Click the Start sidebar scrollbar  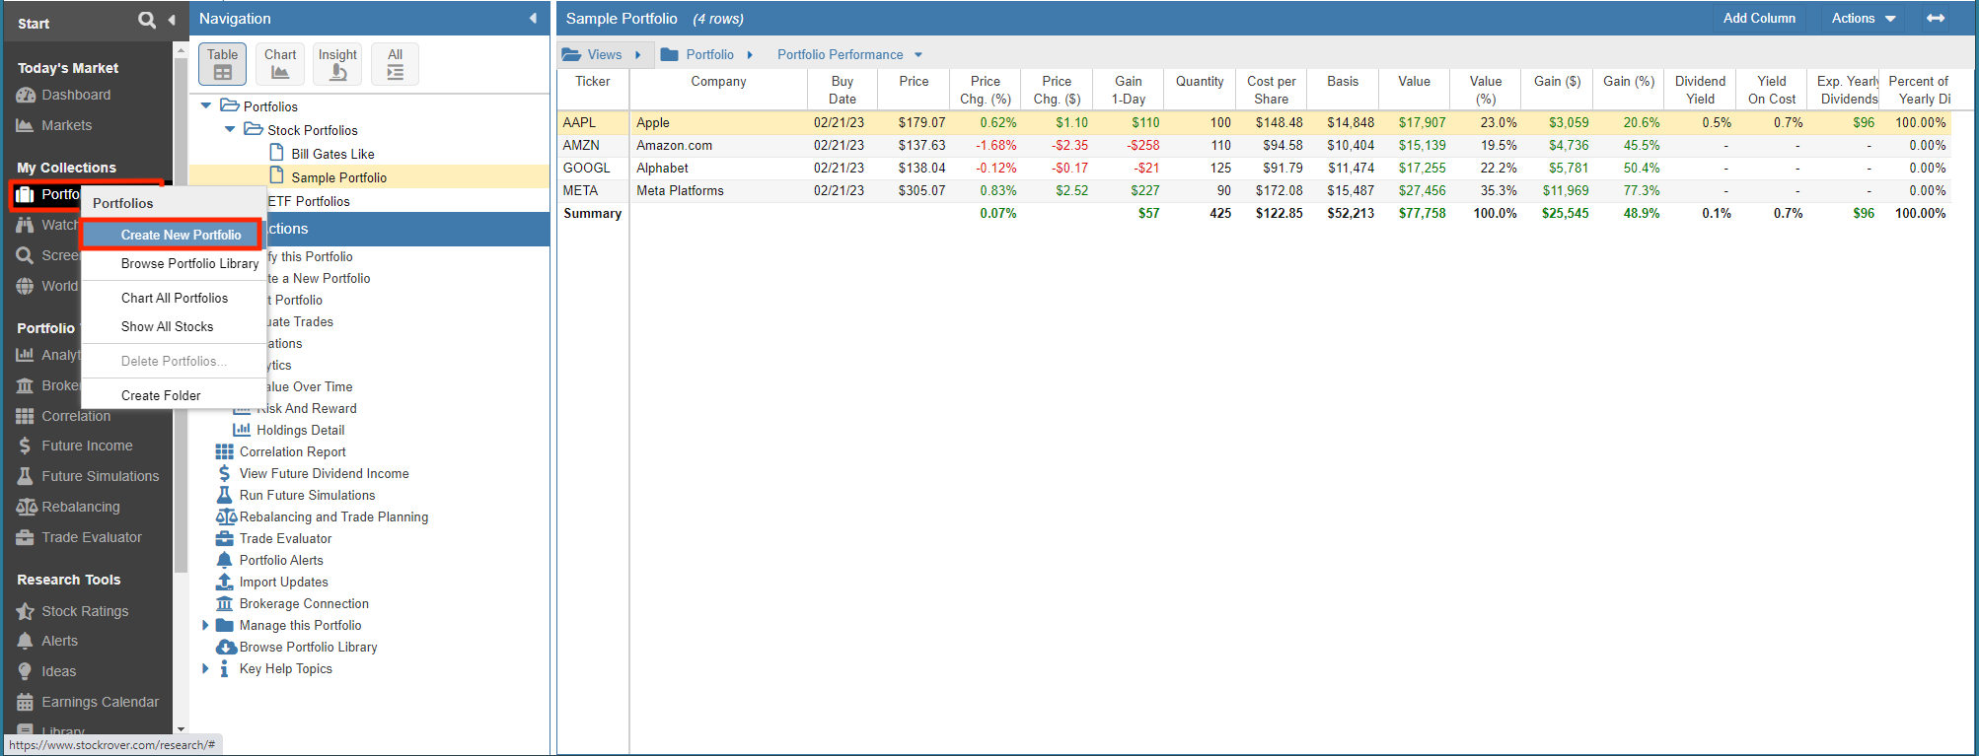(181, 315)
